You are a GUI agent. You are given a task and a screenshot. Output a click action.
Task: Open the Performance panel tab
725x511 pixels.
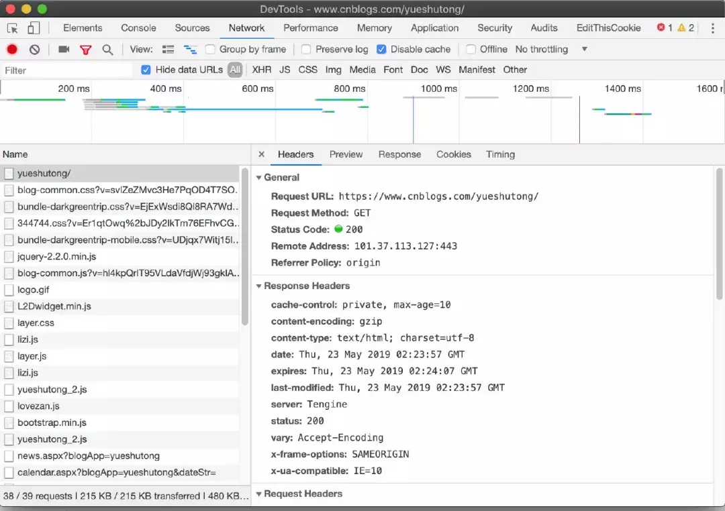[x=311, y=27]
